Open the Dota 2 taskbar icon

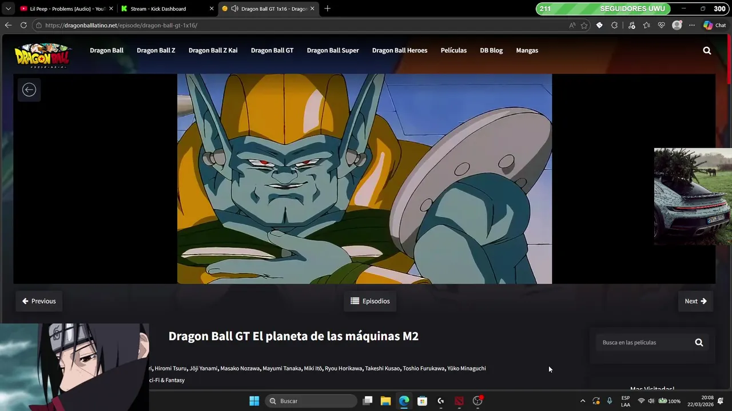click(x=459, y=401)
